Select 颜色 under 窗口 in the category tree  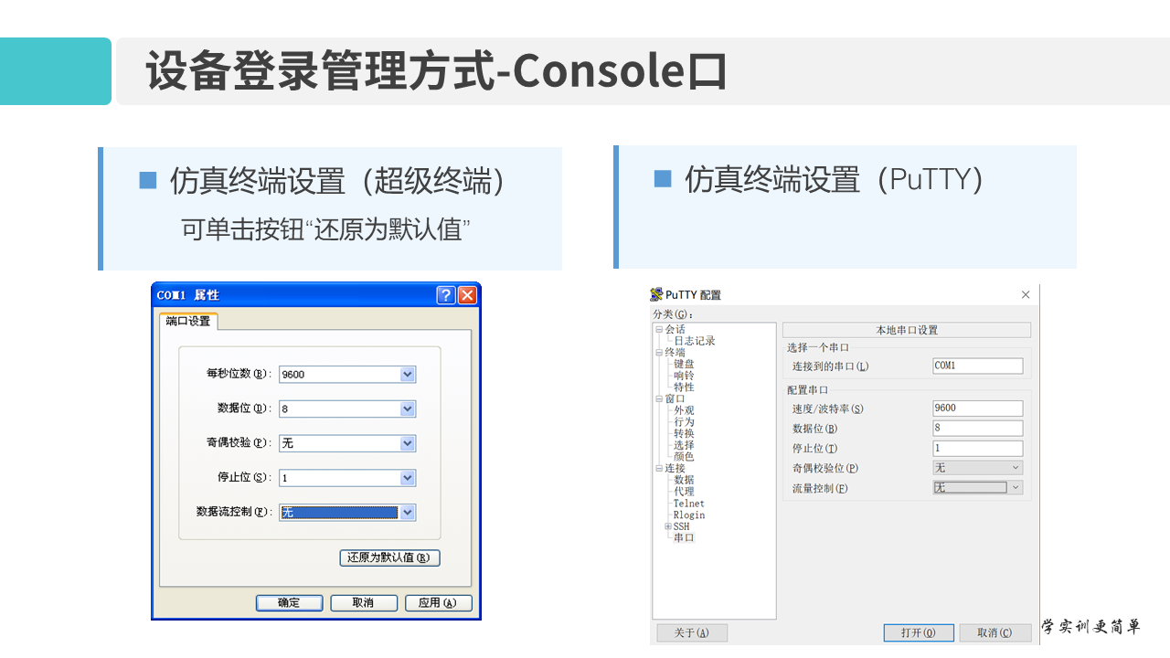coord(684,457)
